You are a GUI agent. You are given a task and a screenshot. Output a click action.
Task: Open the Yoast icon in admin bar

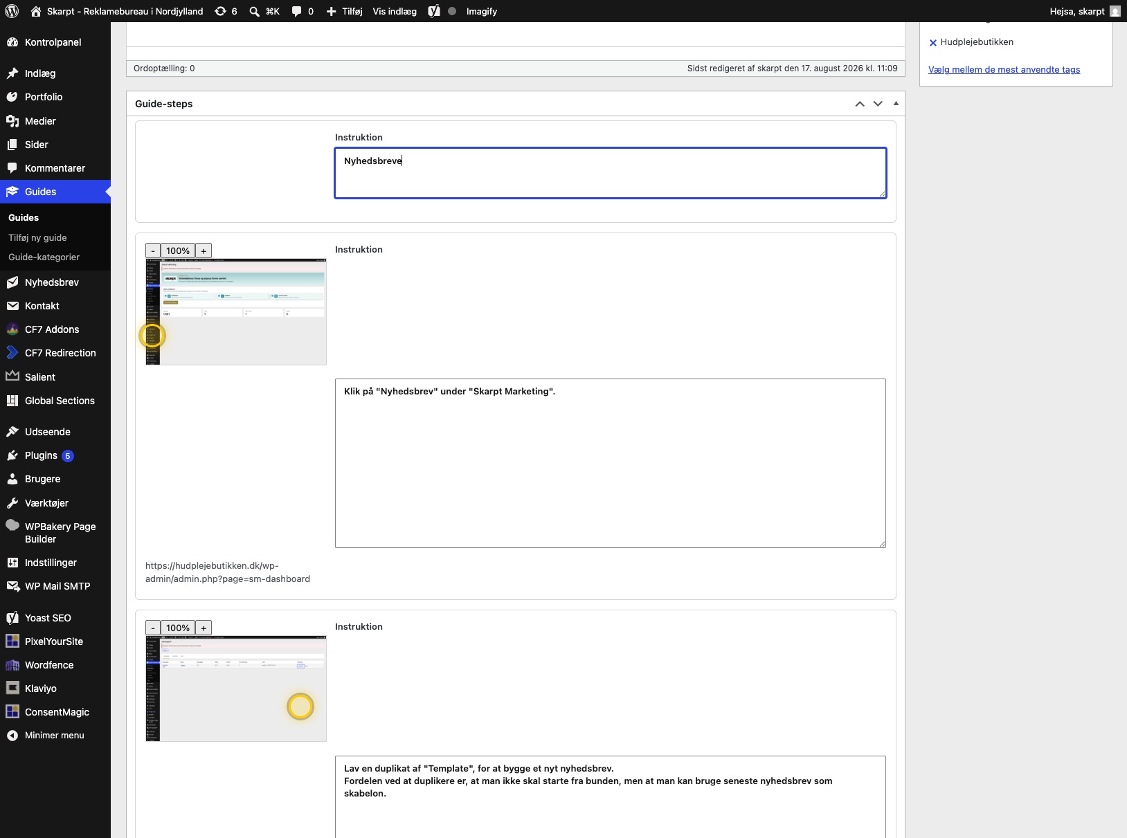(434, 11)
